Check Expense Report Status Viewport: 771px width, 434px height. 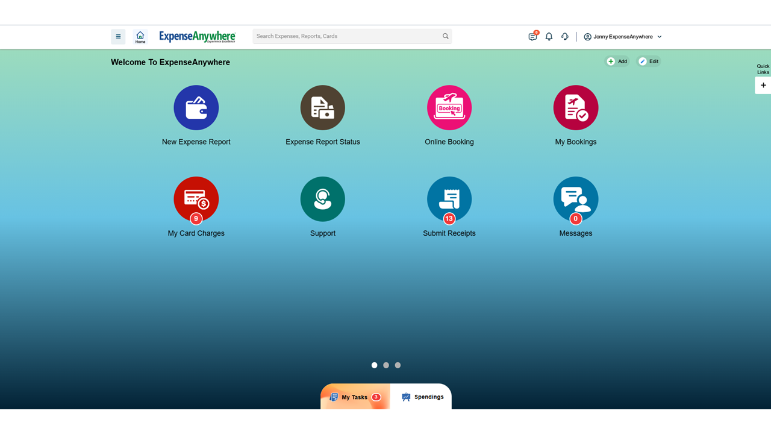point(323,107)
